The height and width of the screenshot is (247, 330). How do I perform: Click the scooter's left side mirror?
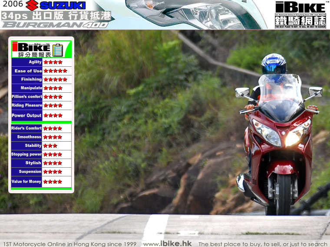coord(242,92)
